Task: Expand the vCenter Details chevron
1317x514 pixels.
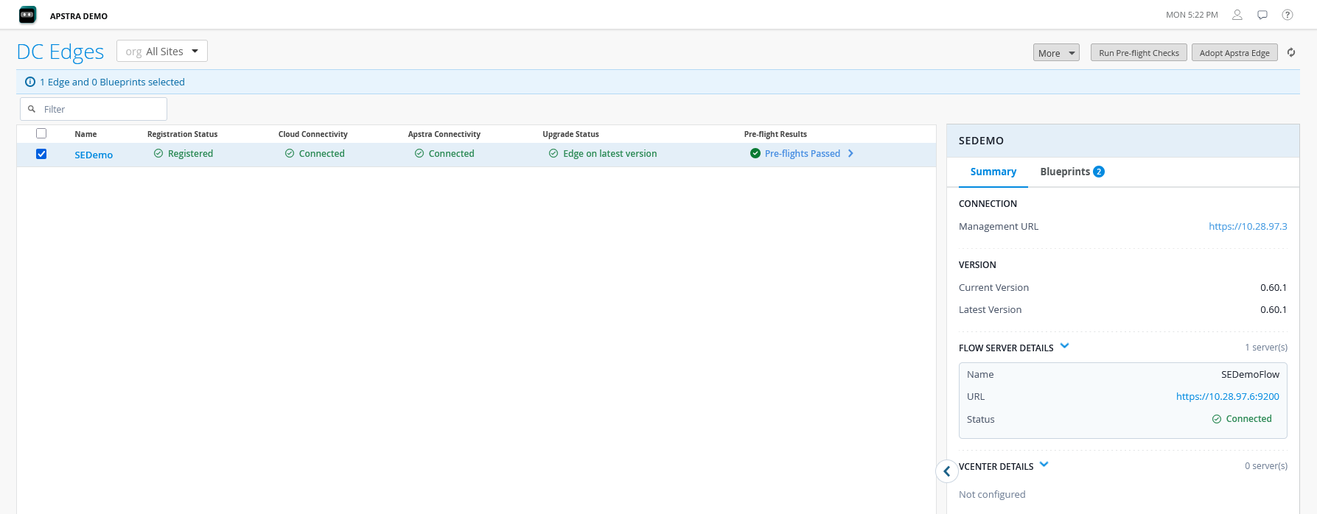Action: point(1044,464)
